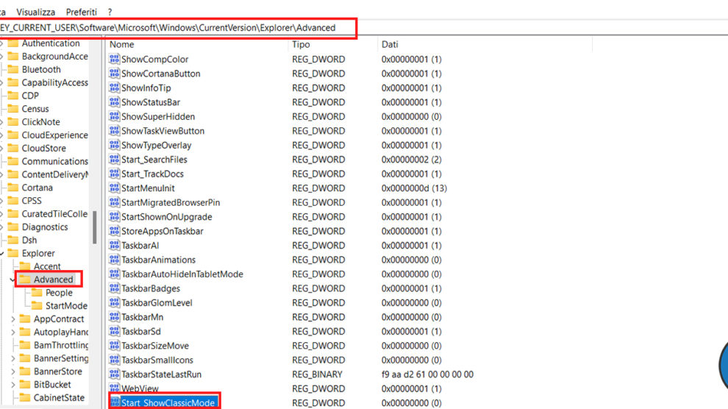Collapse the Advanced key

(x=13, y=280)
